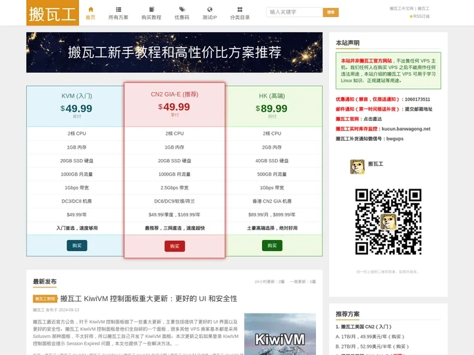This screenshot has height=355, width=474.
Task: Open the 搬瓦工中文网 header link
Action: click(401, 9)
